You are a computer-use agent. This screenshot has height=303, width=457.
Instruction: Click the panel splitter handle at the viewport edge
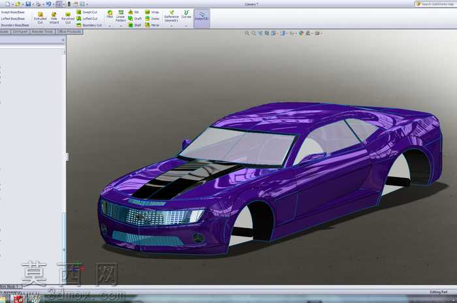pos(67,157)
